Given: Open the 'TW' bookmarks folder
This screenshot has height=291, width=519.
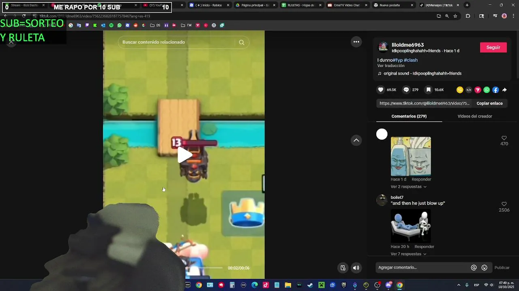Looking at the screenshot, I should click(x=187, y=25).
